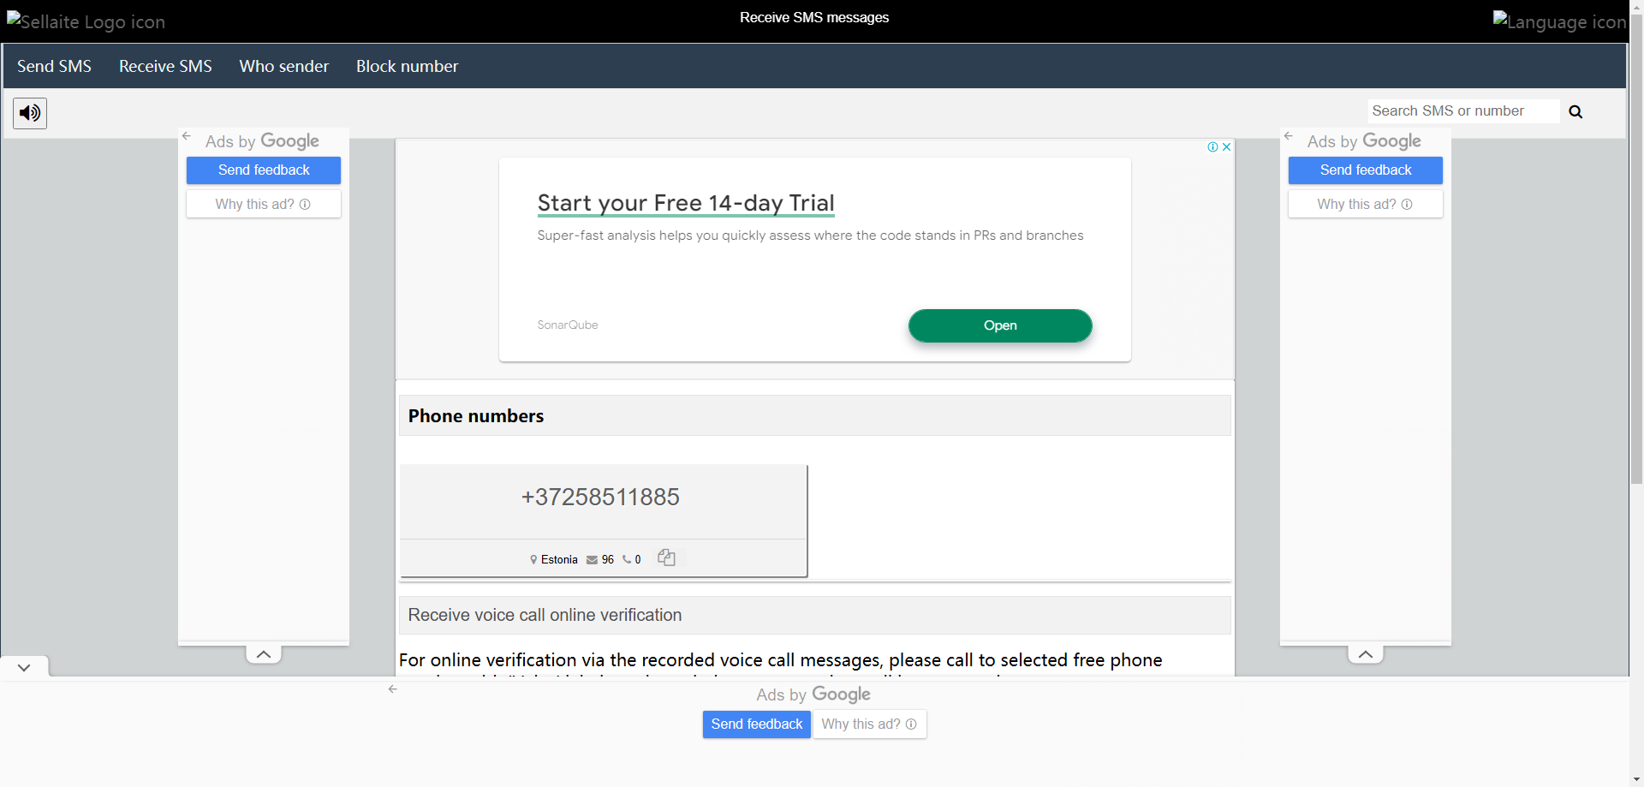This screenshot has height=787, width=1644.
Task: Collapse the right side ad panel
Action: [1366, 654]
